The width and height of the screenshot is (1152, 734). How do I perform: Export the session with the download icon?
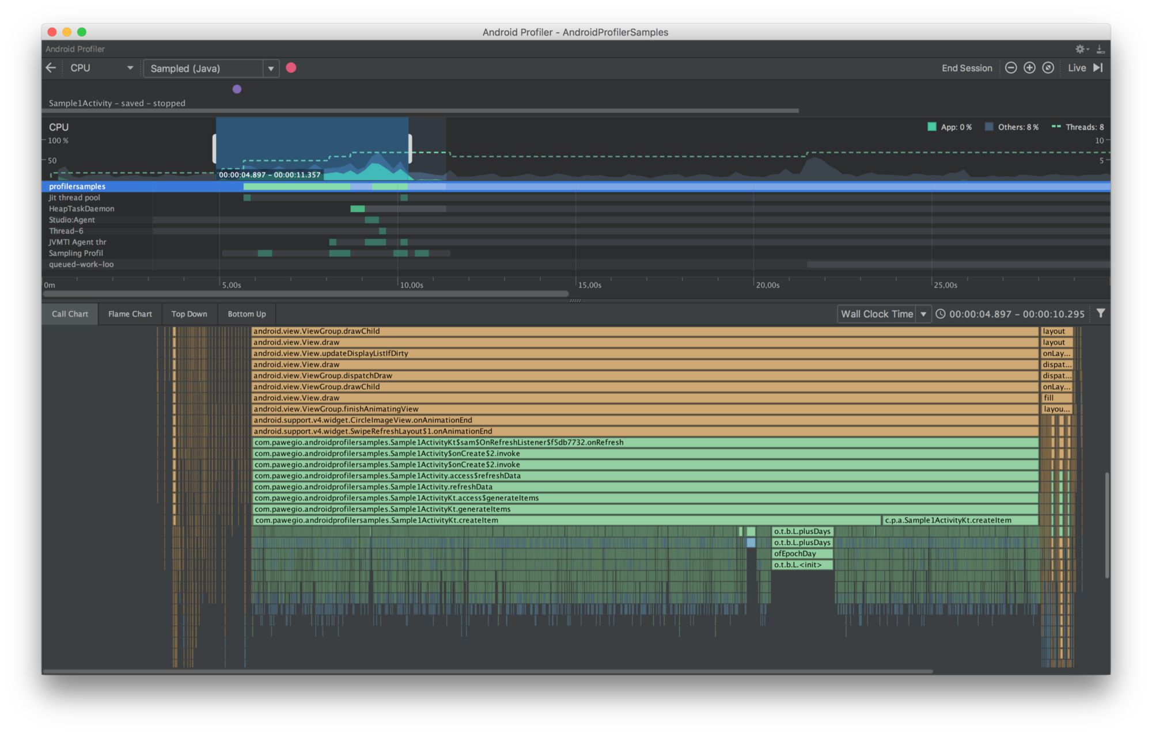point(1100,49)
